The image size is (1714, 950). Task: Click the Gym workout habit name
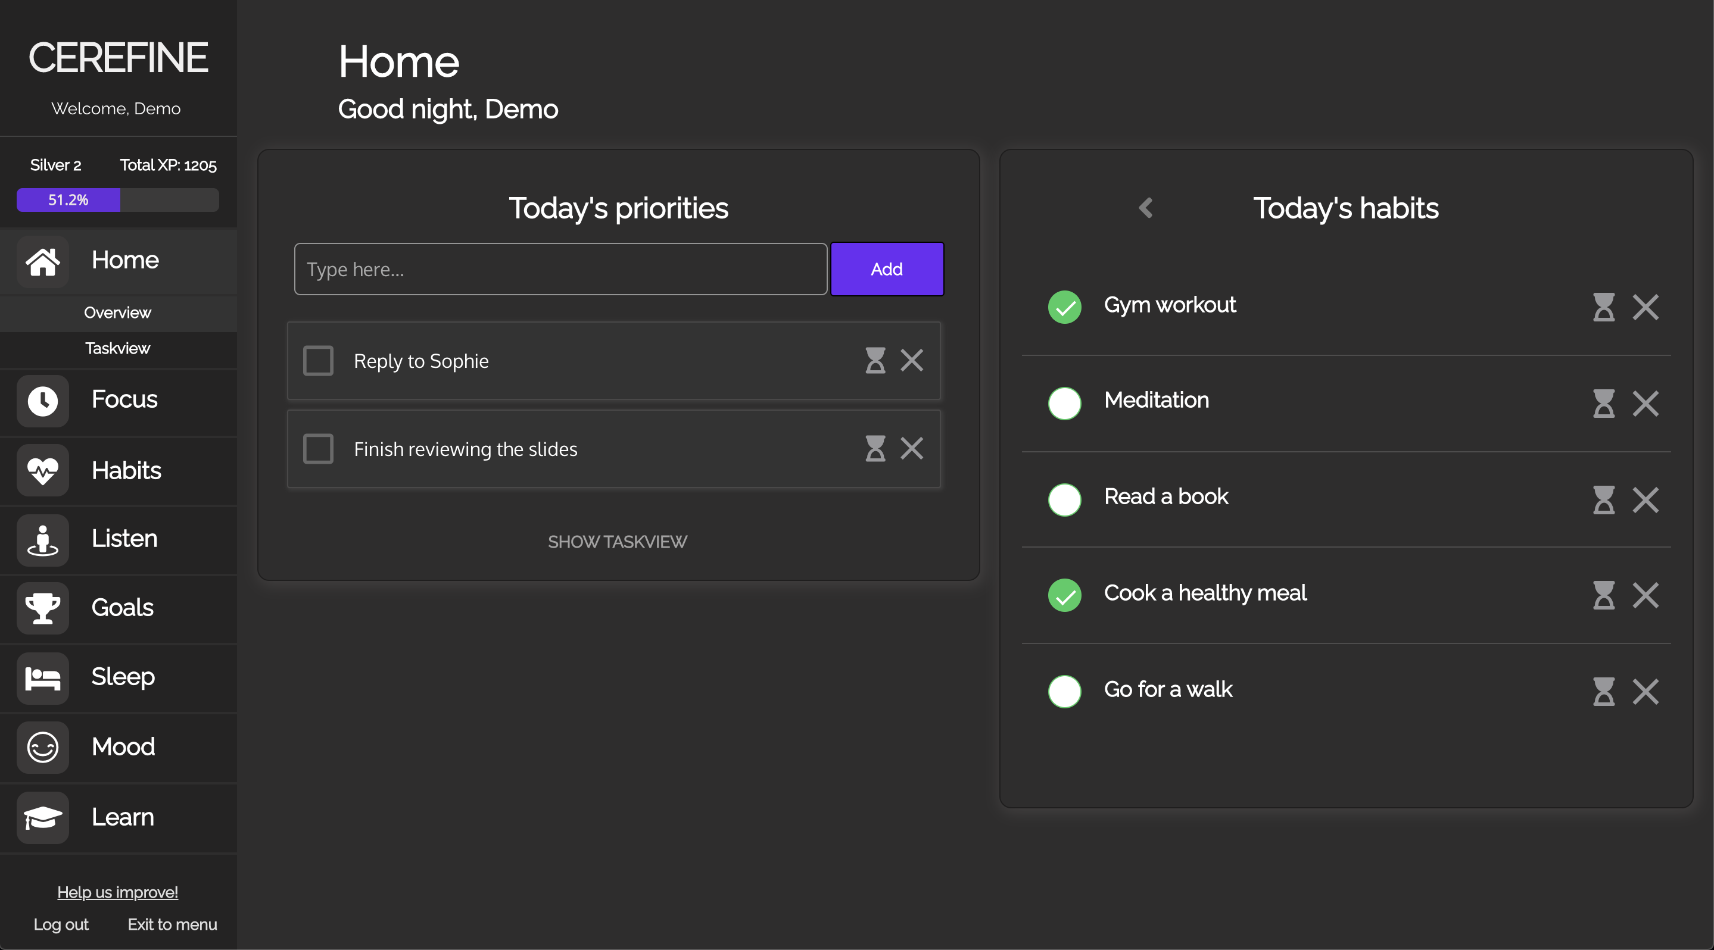pyautogui.click(x=1170, y=305)
